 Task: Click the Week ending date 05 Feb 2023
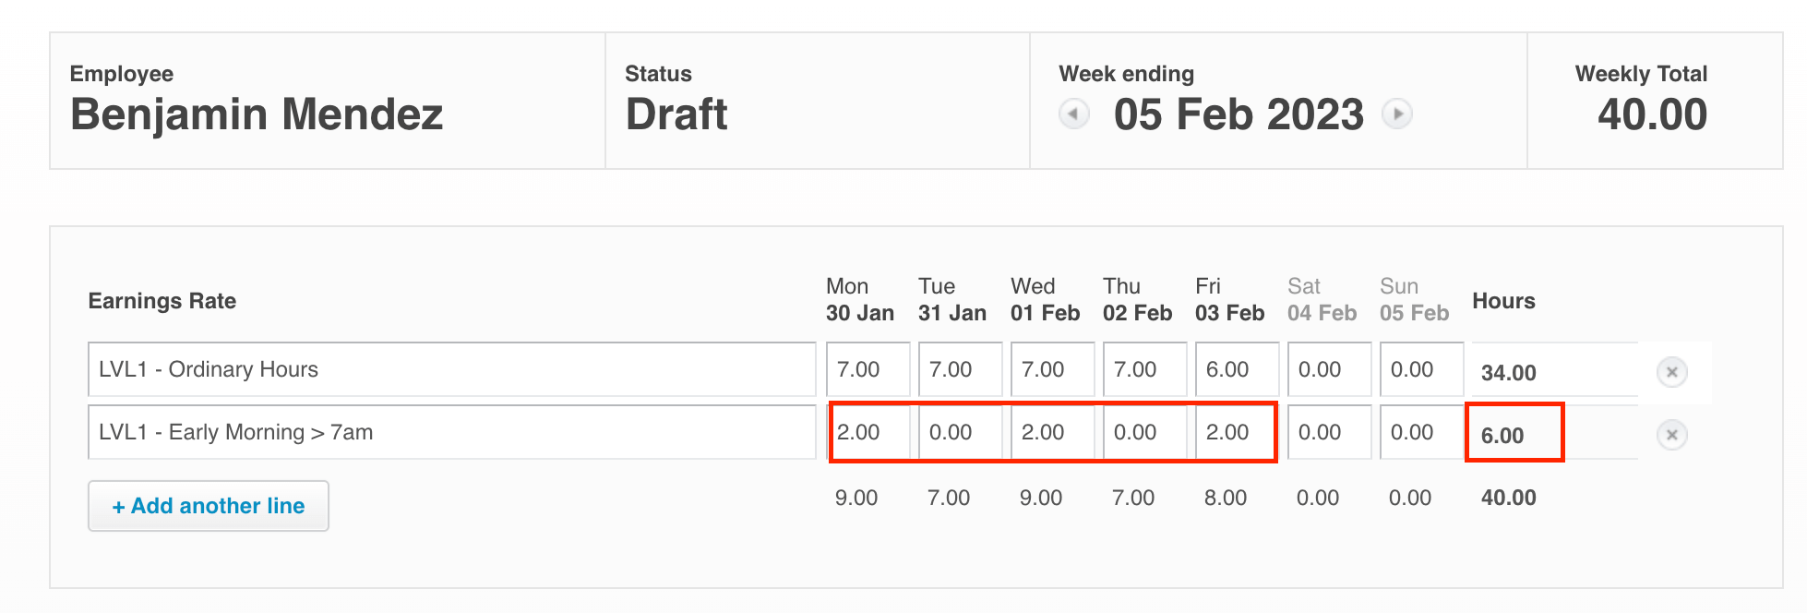pos(1237,114)
